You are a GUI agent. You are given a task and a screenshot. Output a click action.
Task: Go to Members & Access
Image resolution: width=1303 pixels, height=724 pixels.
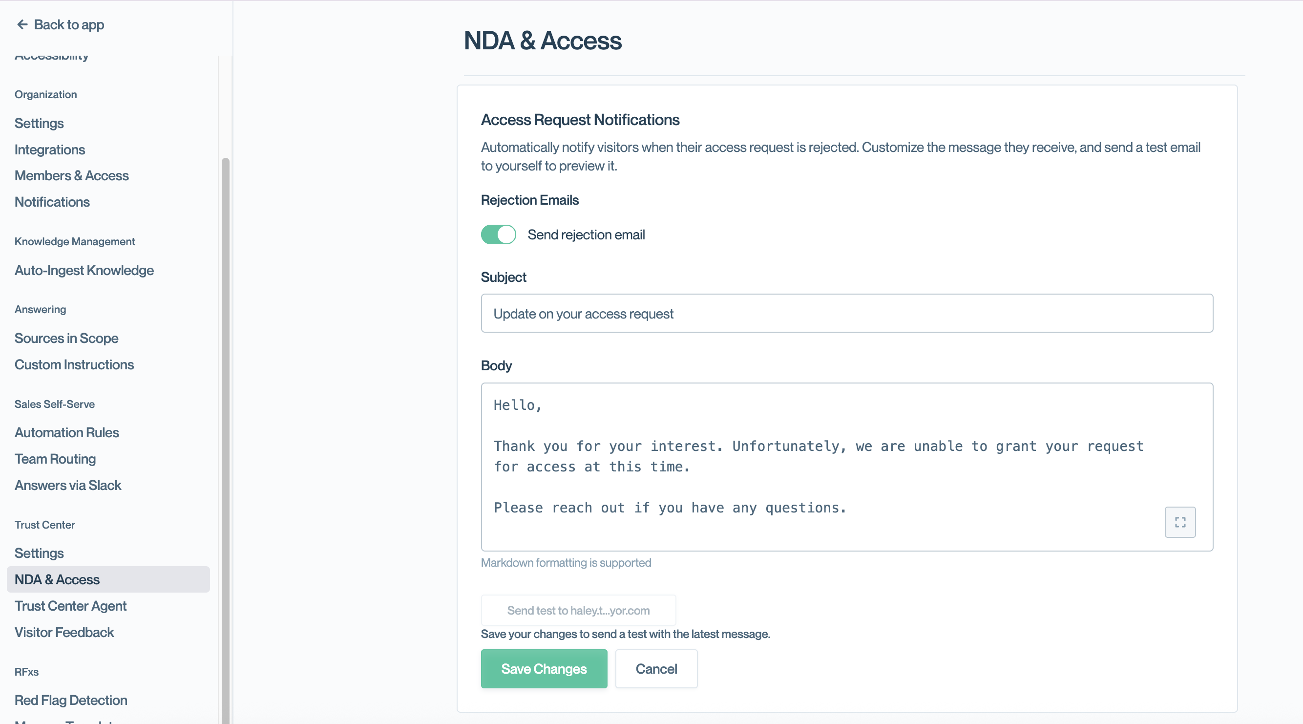pyautogui.click(x=72, y=175)
